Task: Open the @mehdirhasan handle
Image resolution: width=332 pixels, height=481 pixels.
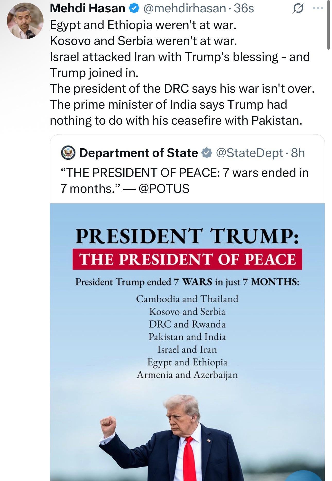Action: (184, 8)
